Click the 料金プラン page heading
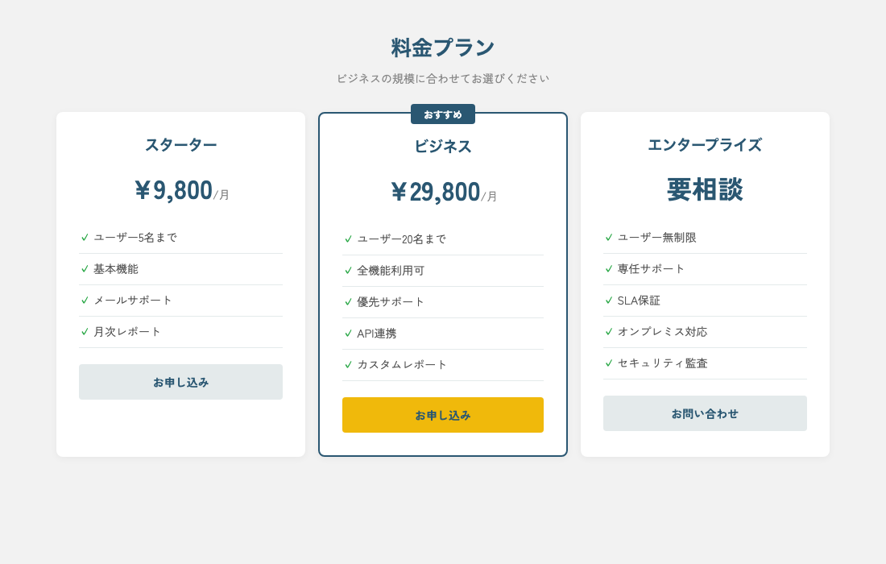This screenshot has width=886, height=564. point(443,47)
